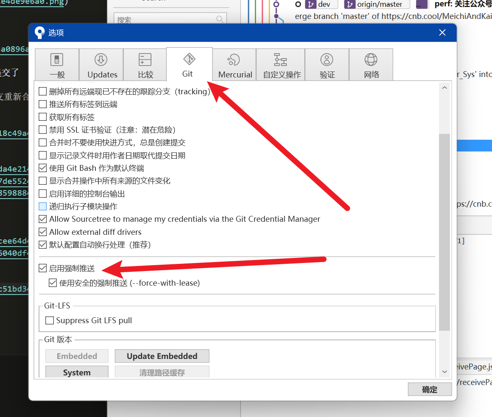Click the Update Embedded button
The image size is (492, 417).
pos(162,356)
